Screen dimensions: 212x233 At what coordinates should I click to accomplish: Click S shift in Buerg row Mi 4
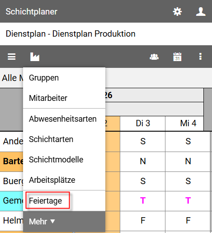tap(188, 181)
